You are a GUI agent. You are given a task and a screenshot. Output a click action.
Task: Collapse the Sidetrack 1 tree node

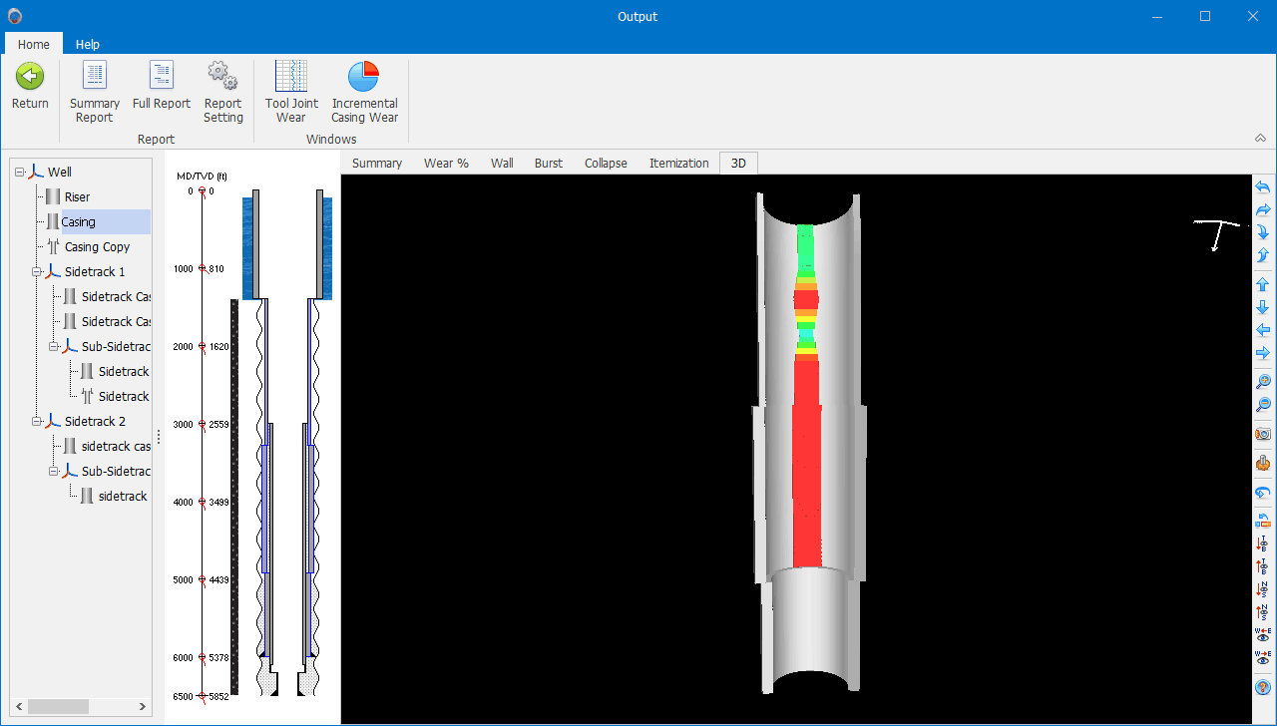pos(37,272)
